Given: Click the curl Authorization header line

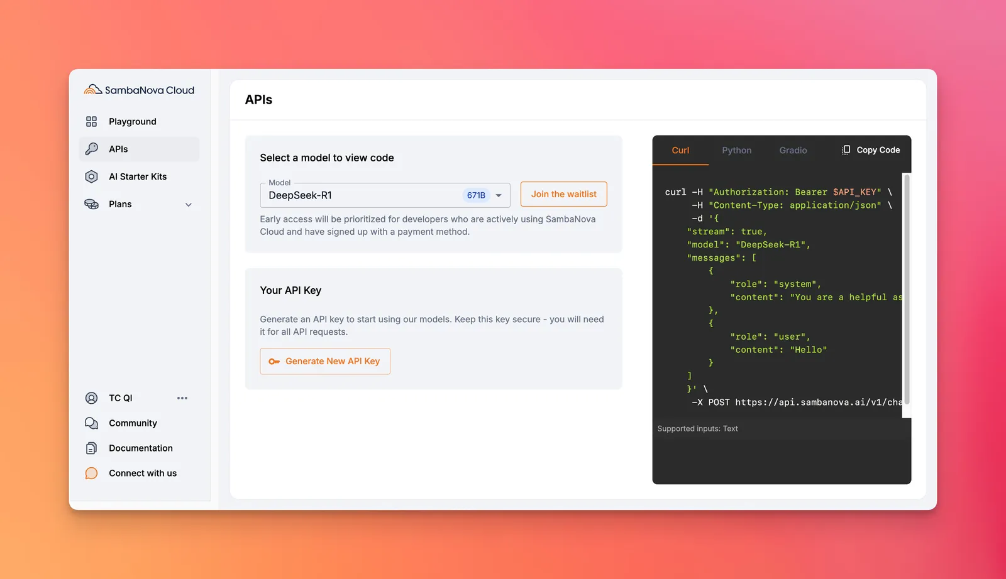Looking at the screenshot, I should click(x=778, y=192).
